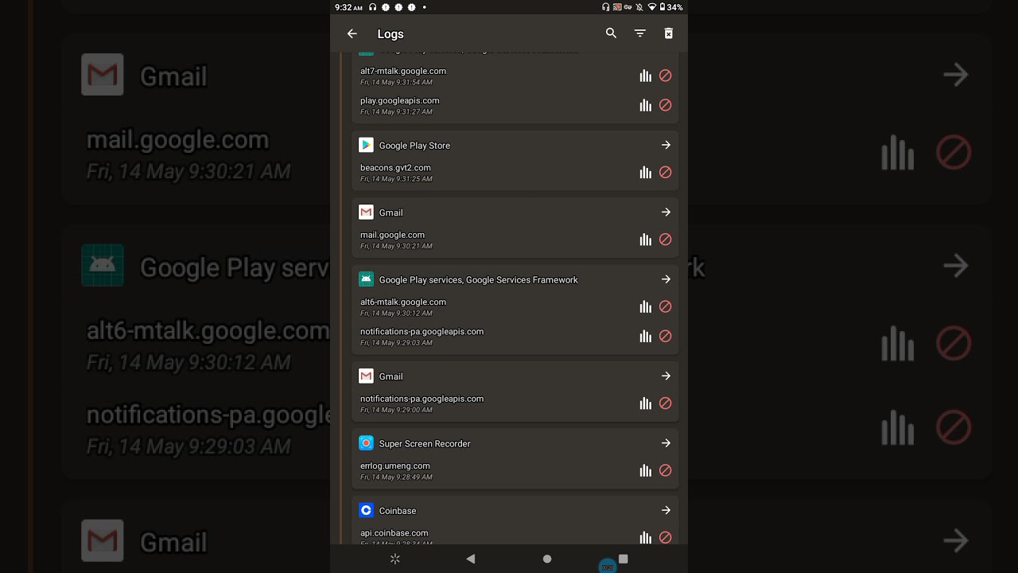Image resolution: width=1018 pixels, height=573 pixels.
Task: Select the Coinbase app icon
Action: 366,510
